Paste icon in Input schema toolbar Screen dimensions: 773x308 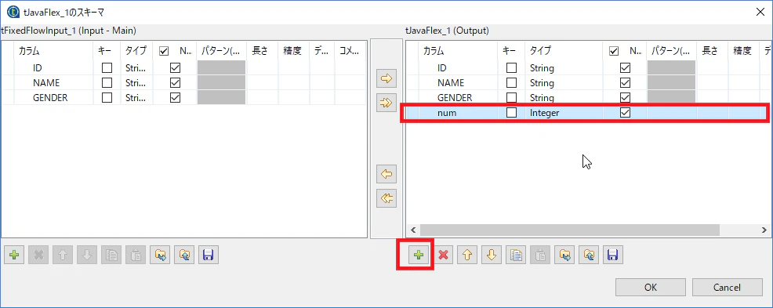135,255
